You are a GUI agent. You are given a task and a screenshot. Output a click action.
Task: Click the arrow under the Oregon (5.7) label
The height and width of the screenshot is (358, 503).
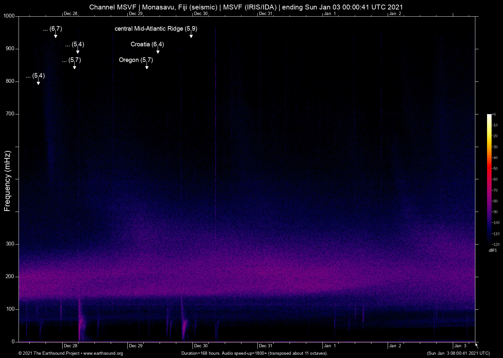(147, 67)
